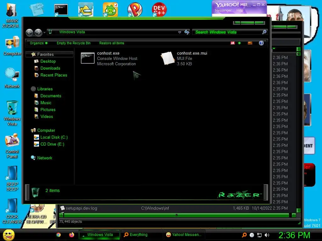Select the COCK CLEANER desktop icon

click(x=12, y=211)
